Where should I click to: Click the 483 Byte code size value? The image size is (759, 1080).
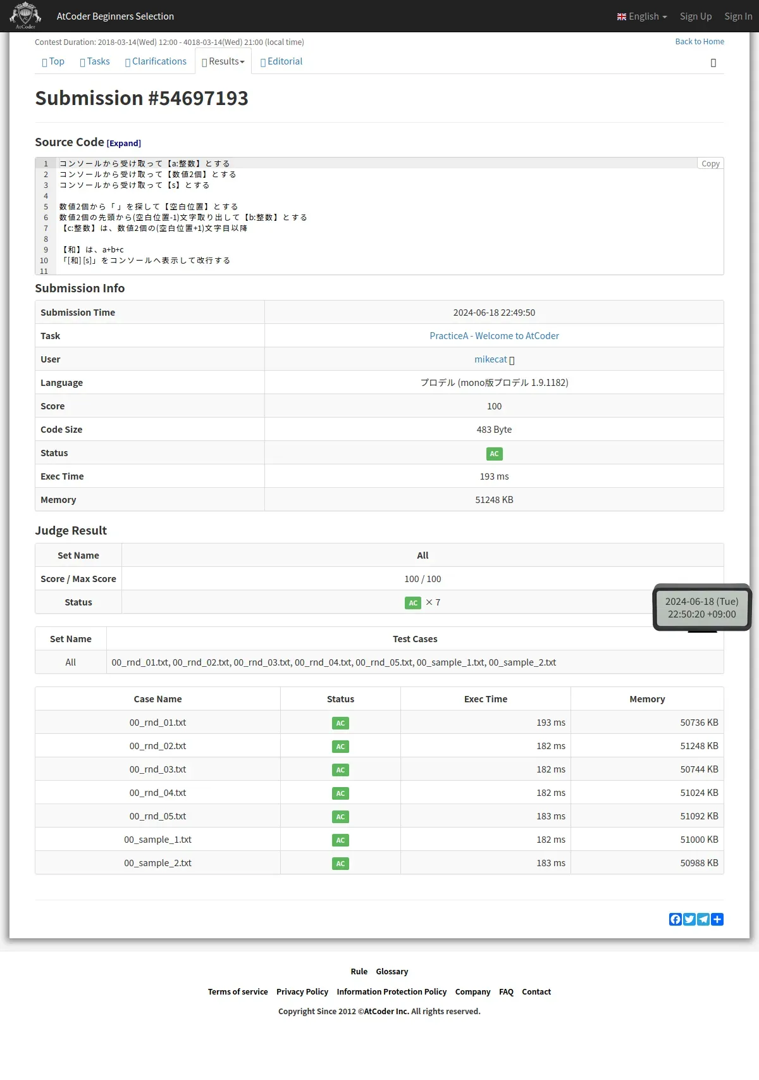pyautogui.click(x=494, y=430)
